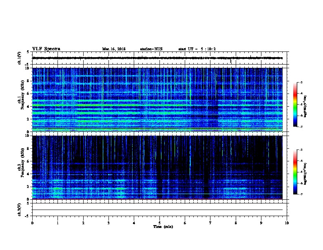Viewport: 323px width, 250px height.
Task: Click the "ch.3(V)" axis label
Action: click(x=20, y=210)
